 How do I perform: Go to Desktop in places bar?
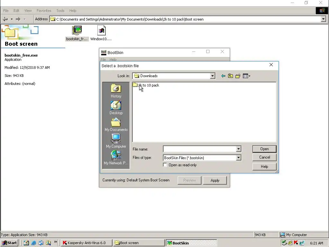pyautogui.click(x=116, y=108)
